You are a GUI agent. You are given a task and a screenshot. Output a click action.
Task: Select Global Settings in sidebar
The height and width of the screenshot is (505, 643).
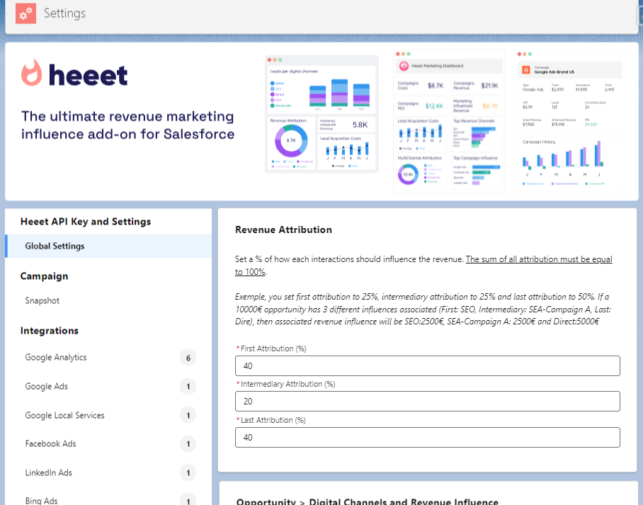108,246
